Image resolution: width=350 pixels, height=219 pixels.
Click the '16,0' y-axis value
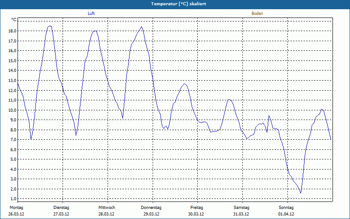tap(13, 51)
